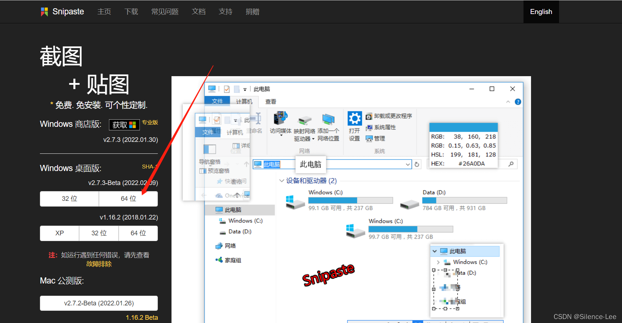
Task: Select 网络 in the navigation tree
Action: (x=226, y=246)
